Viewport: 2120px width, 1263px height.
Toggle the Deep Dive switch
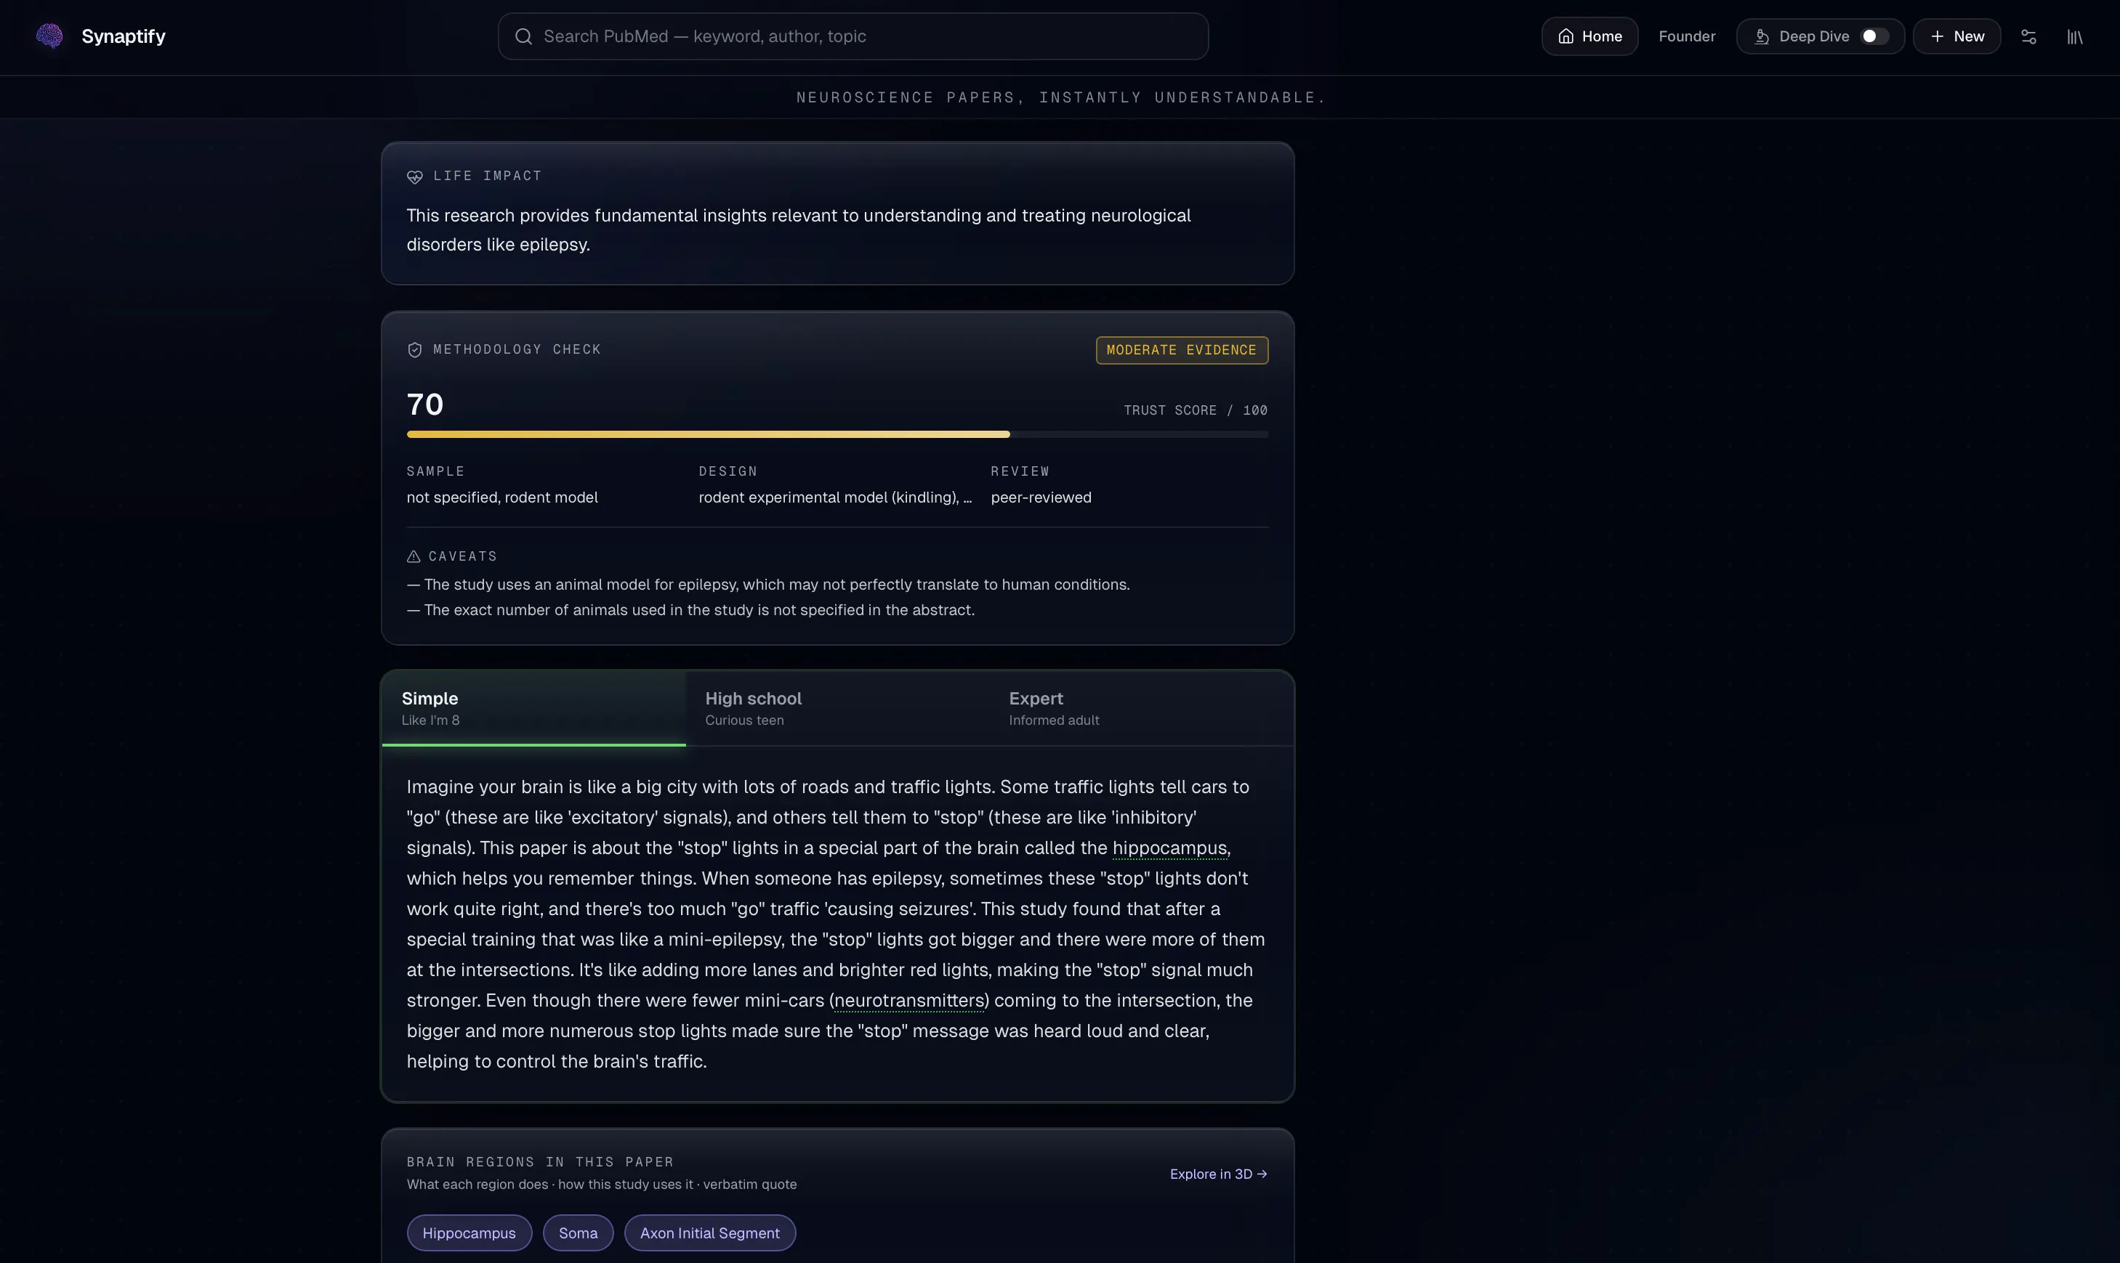(1874, 36)
